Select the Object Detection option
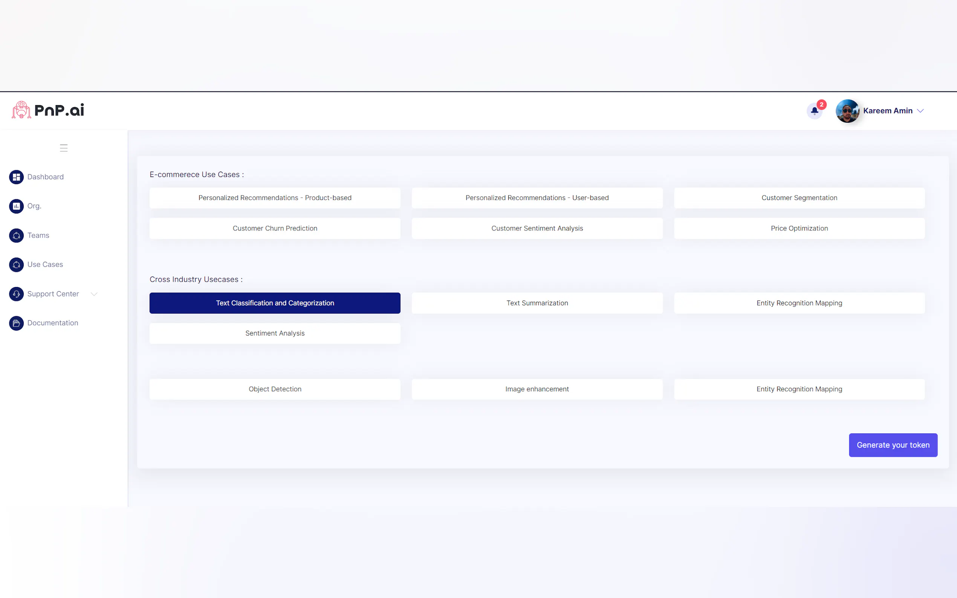Image resolution: width=957 pixels, height=598 pixels. point(275,389)
